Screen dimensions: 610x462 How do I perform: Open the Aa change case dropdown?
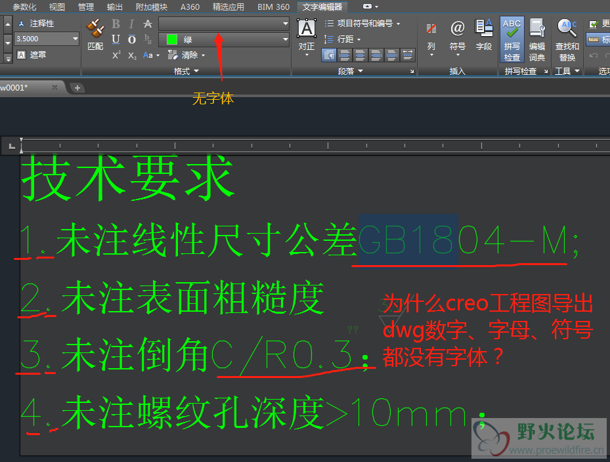tap(151, 55)
